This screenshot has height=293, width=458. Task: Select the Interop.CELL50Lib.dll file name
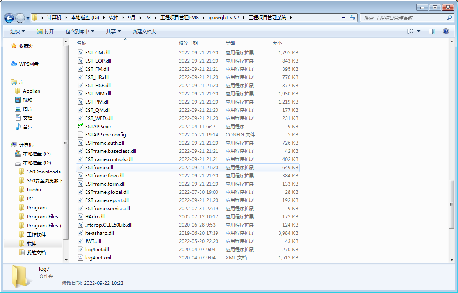click(x=109, y=225)
